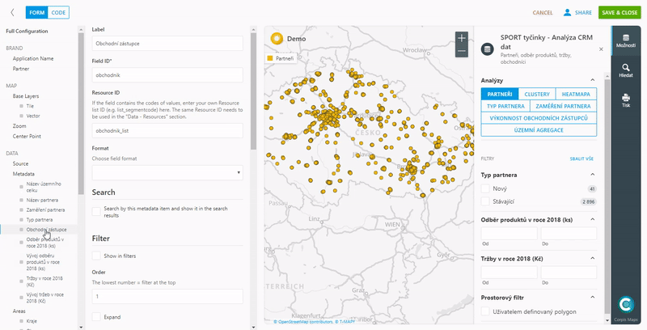Image resolution: width=647 pixels, height=330 pixels.
Task: Click the Corpis Maps logo
Action: click(625, 304)
